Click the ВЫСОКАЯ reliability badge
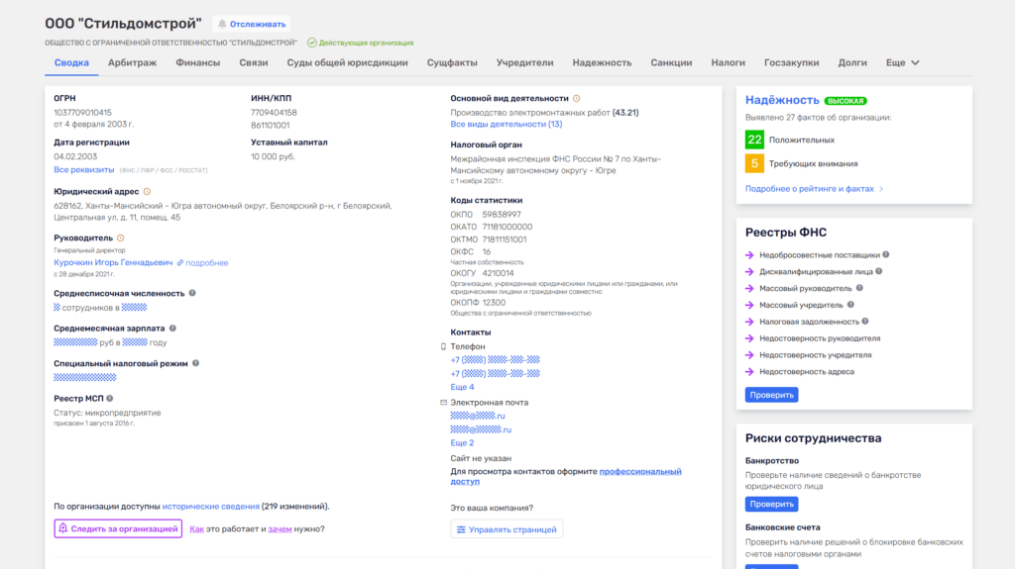The height and width of the screenshot is (569, 1015). (x=846, y=101)
